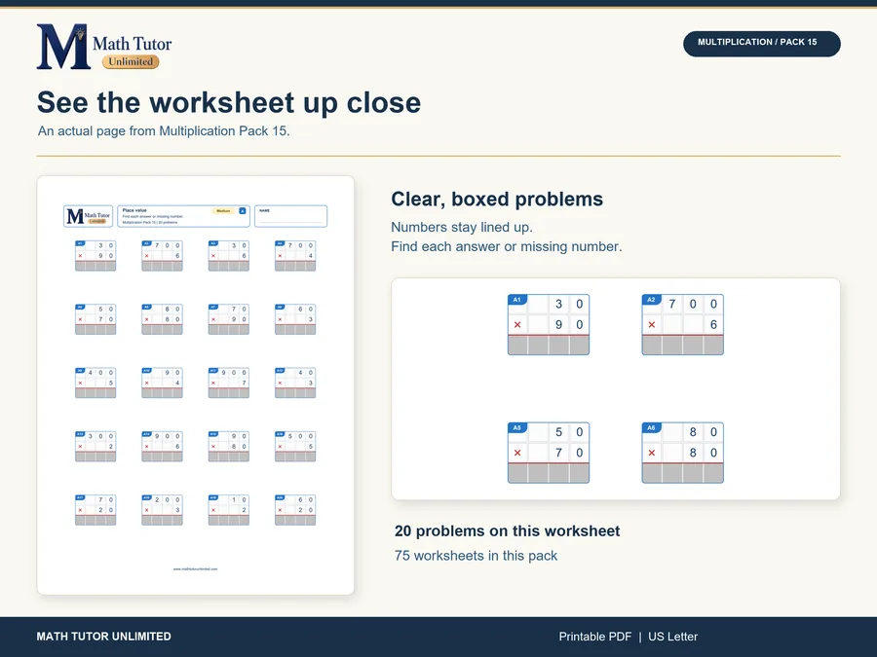Viewport: 877px width, 657px height.
Task: Click the gray answer row of enlarged A2
Action: tap(682, 346)
